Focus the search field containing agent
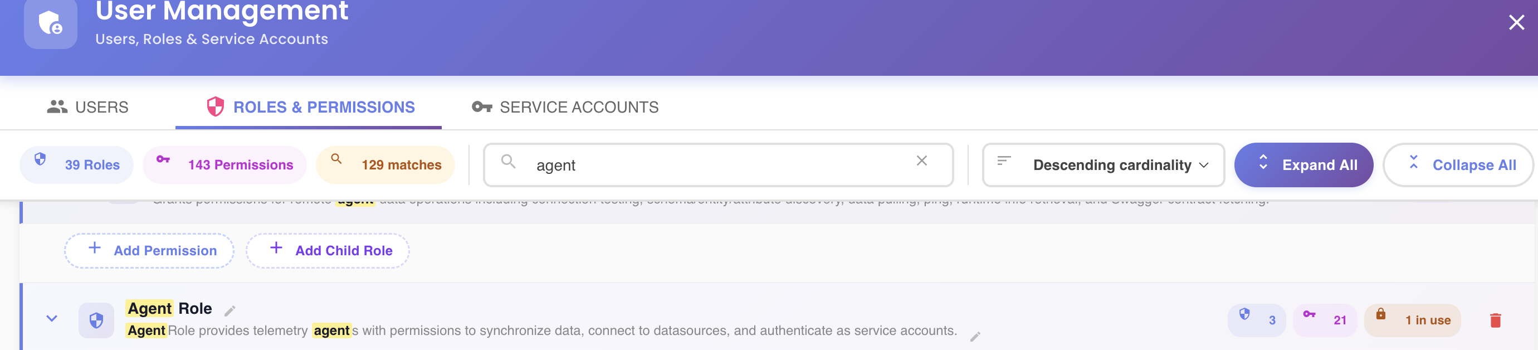This screenshot has width=1538, height=350. tap(717, 165)
